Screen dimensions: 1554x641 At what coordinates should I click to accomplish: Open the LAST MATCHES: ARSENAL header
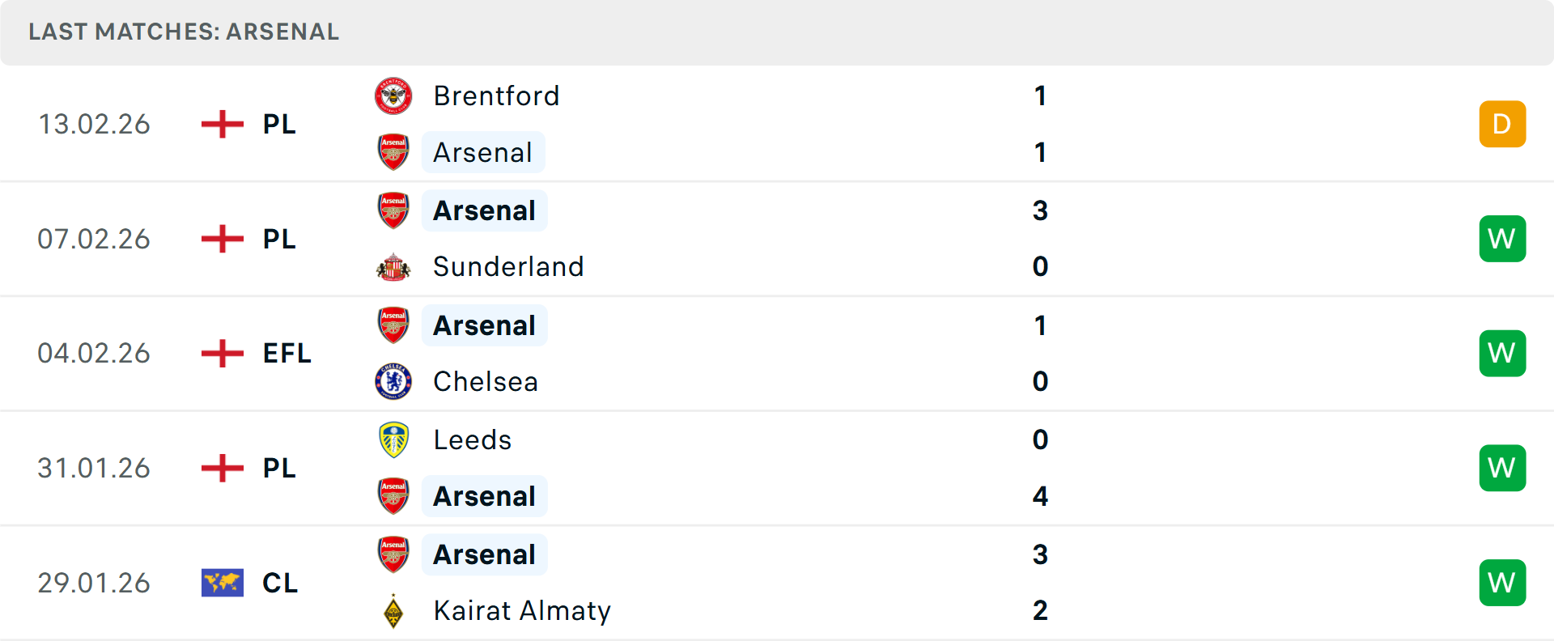click(x=183, y=32)
